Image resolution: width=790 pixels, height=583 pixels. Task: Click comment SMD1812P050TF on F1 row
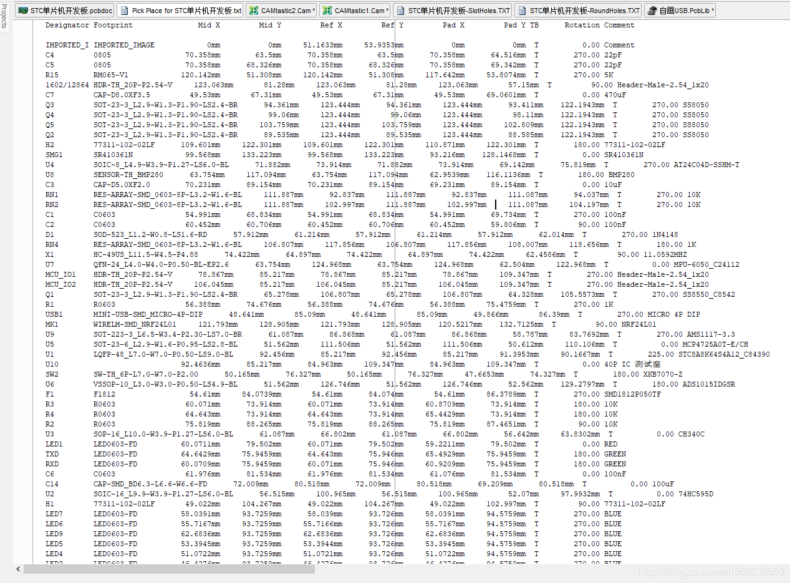(632, 394)
